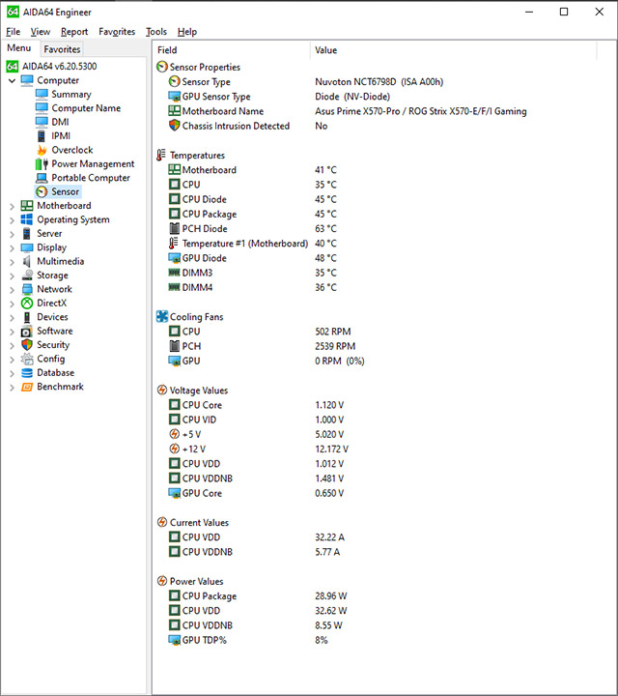The image size is (618, 696).
Task: Collapse the Computer tree node
Action: (12, 81)
